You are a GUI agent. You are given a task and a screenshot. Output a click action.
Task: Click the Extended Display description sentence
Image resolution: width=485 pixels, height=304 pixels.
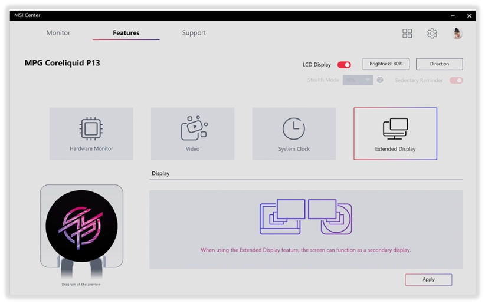coord(306,250)
